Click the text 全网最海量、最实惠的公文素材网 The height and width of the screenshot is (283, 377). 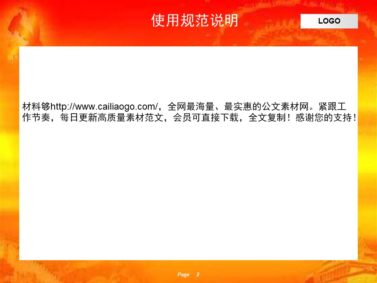(238, 107)
